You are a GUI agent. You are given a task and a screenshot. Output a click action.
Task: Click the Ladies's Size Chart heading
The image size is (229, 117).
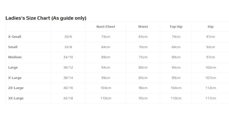click(46, 18)
